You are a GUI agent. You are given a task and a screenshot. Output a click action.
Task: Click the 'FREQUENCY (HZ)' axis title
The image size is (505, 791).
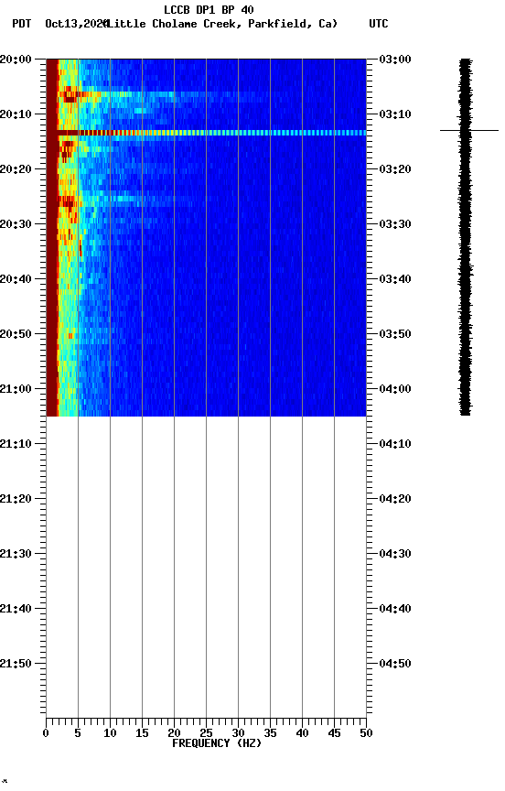217,743
